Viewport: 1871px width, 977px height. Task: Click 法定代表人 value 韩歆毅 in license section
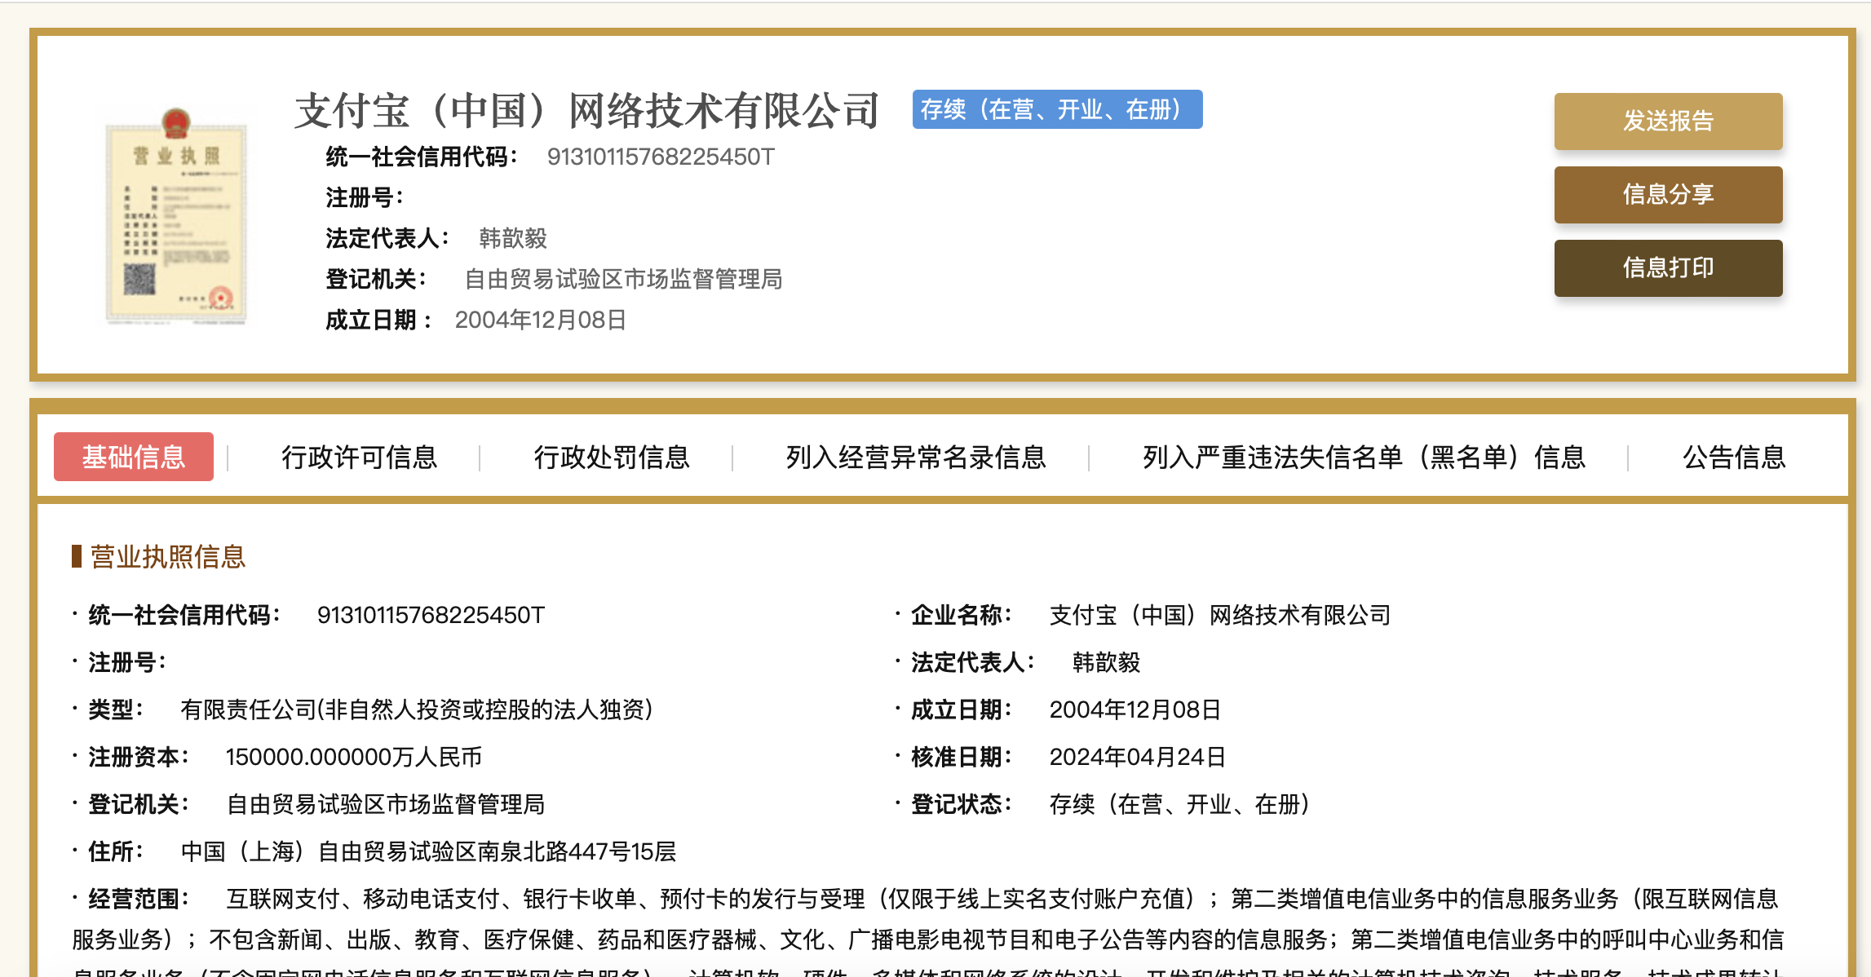(1106, 662)
